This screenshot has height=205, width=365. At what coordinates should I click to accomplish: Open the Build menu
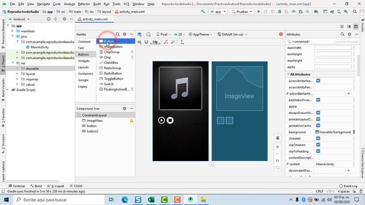[97, 4]
